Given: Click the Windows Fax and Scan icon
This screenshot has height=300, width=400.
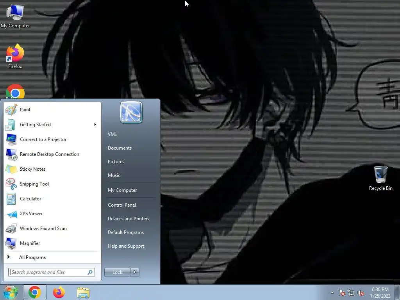Looking at the screenshot, I should tap(11, 229).
